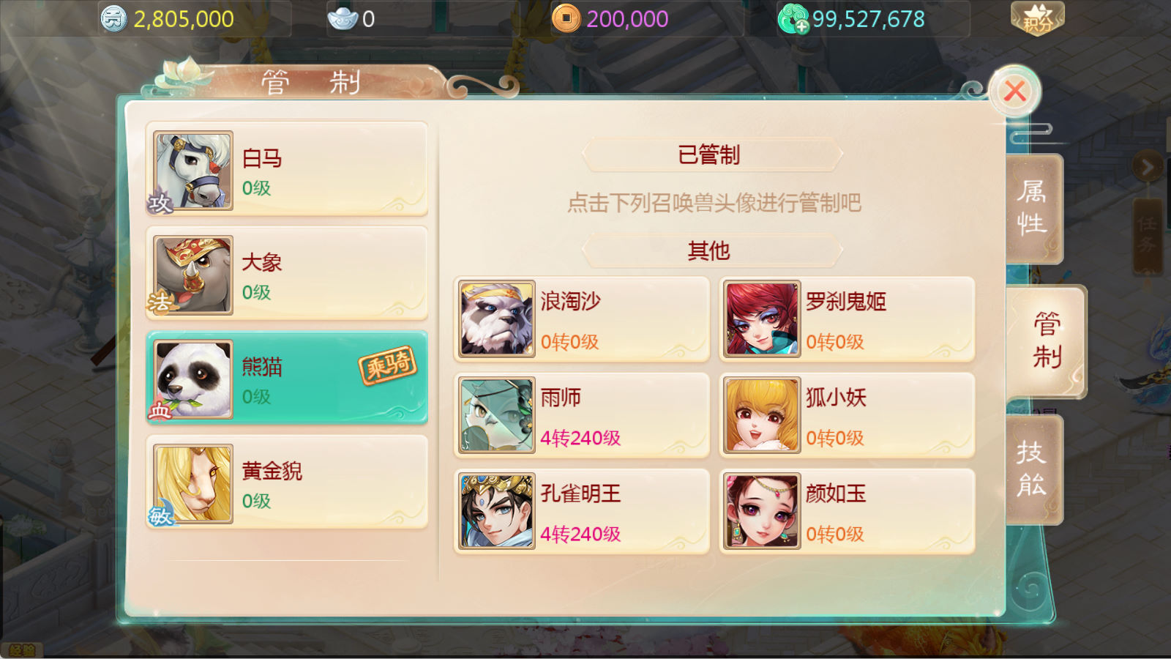Viewport: 1171px width, 659px height.
Task: Select the 黄金貌 mount portrait
Action: (193, 484)
